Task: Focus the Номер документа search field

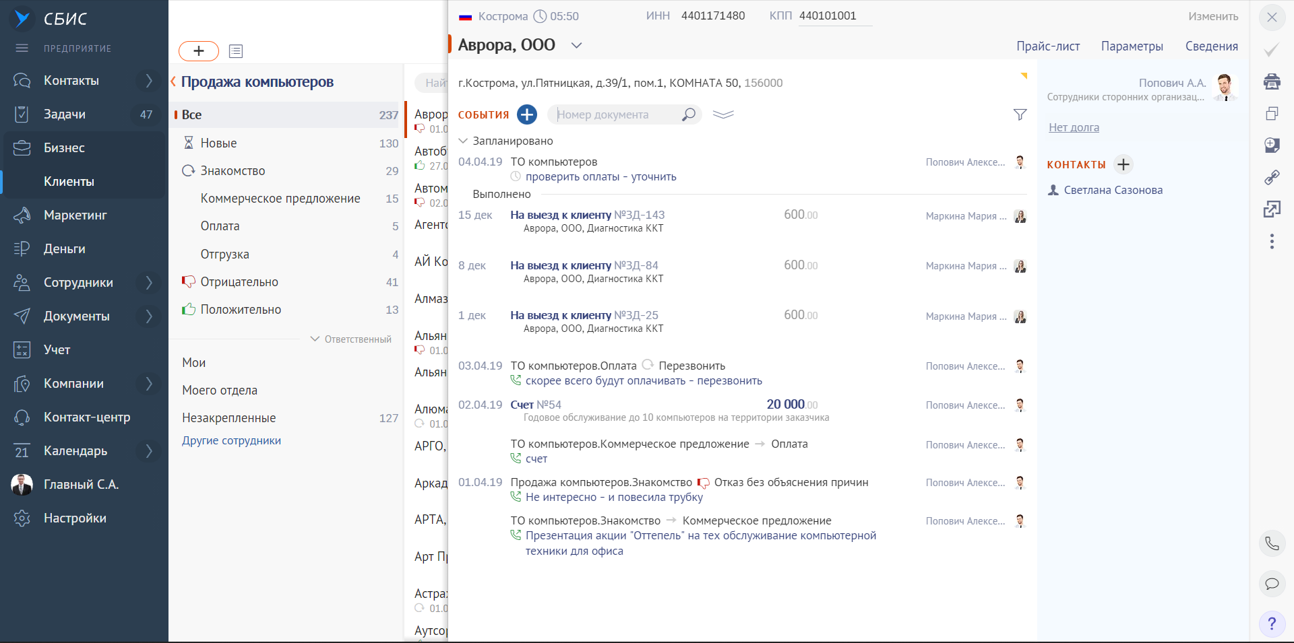Action: (615, 114)
